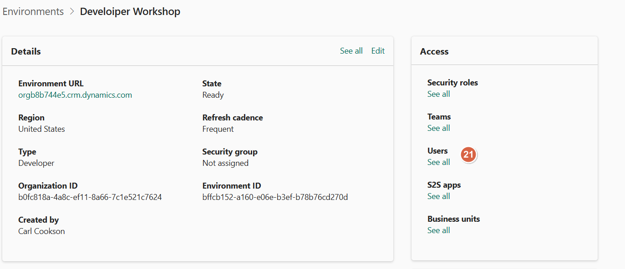Click Edit on the Details card
Viewport: 625px width, 269px height.
click(378, 50)
